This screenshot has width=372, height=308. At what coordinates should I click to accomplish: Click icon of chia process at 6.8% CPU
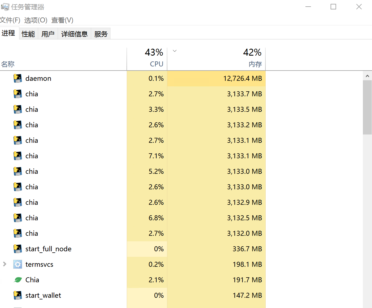[18, 218]
